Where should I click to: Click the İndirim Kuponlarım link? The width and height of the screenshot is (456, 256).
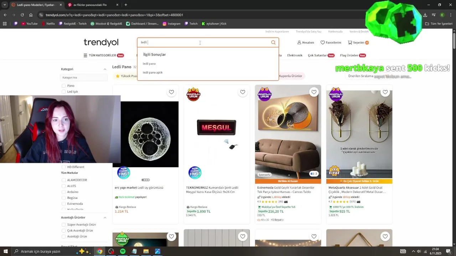coord(277,32)
